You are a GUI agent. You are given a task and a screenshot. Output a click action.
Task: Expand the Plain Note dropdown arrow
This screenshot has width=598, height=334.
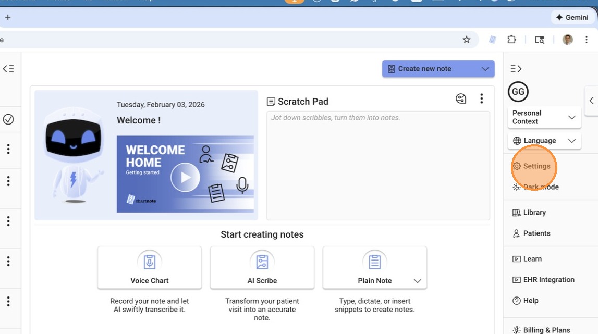(x=417, y=281)
